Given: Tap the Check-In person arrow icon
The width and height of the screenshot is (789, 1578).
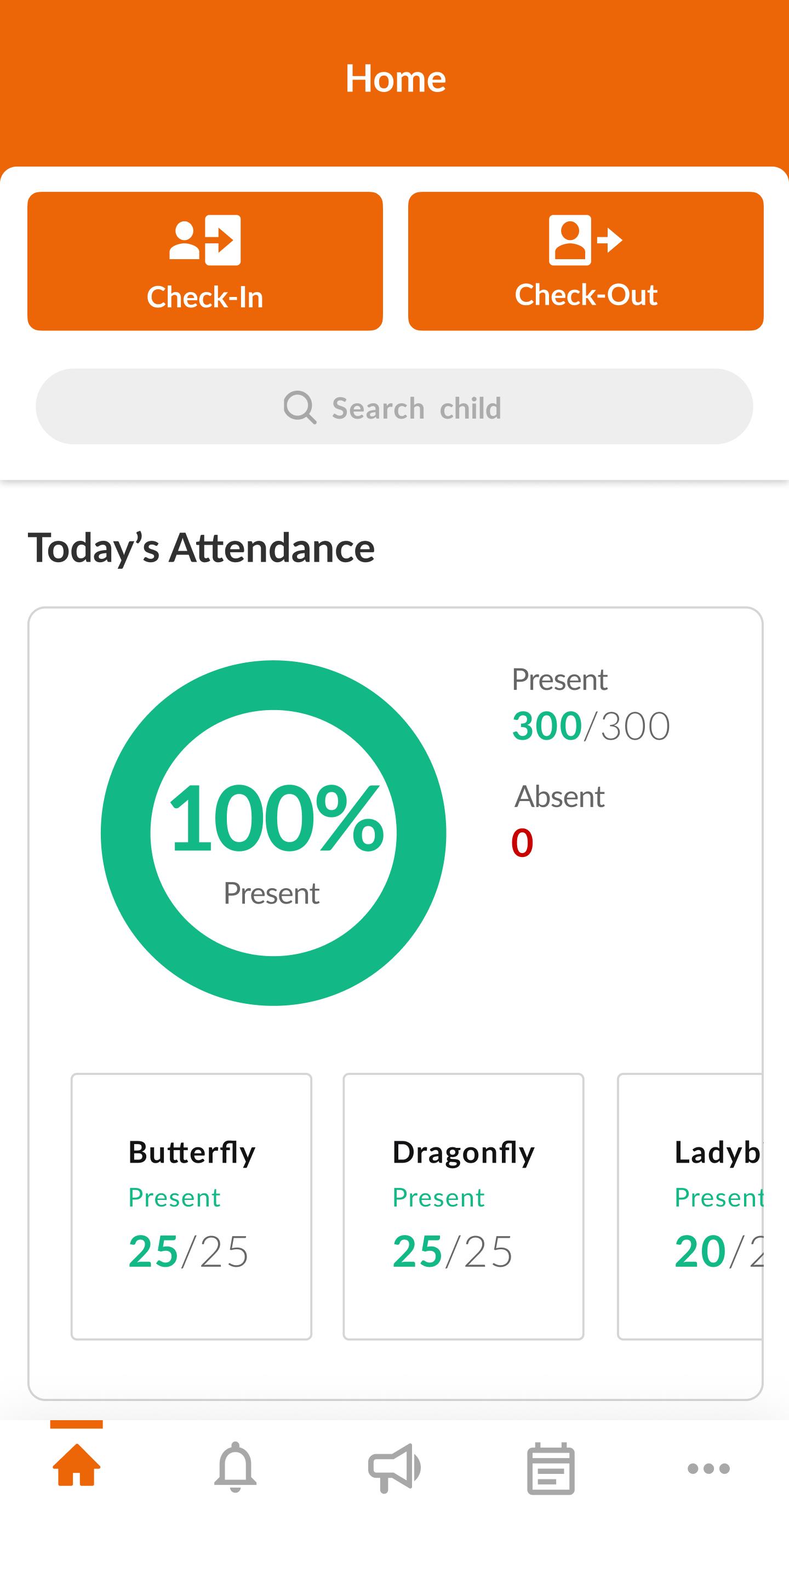Looking at the screenshot, I should pyautogui.click(x=204, y=240).
